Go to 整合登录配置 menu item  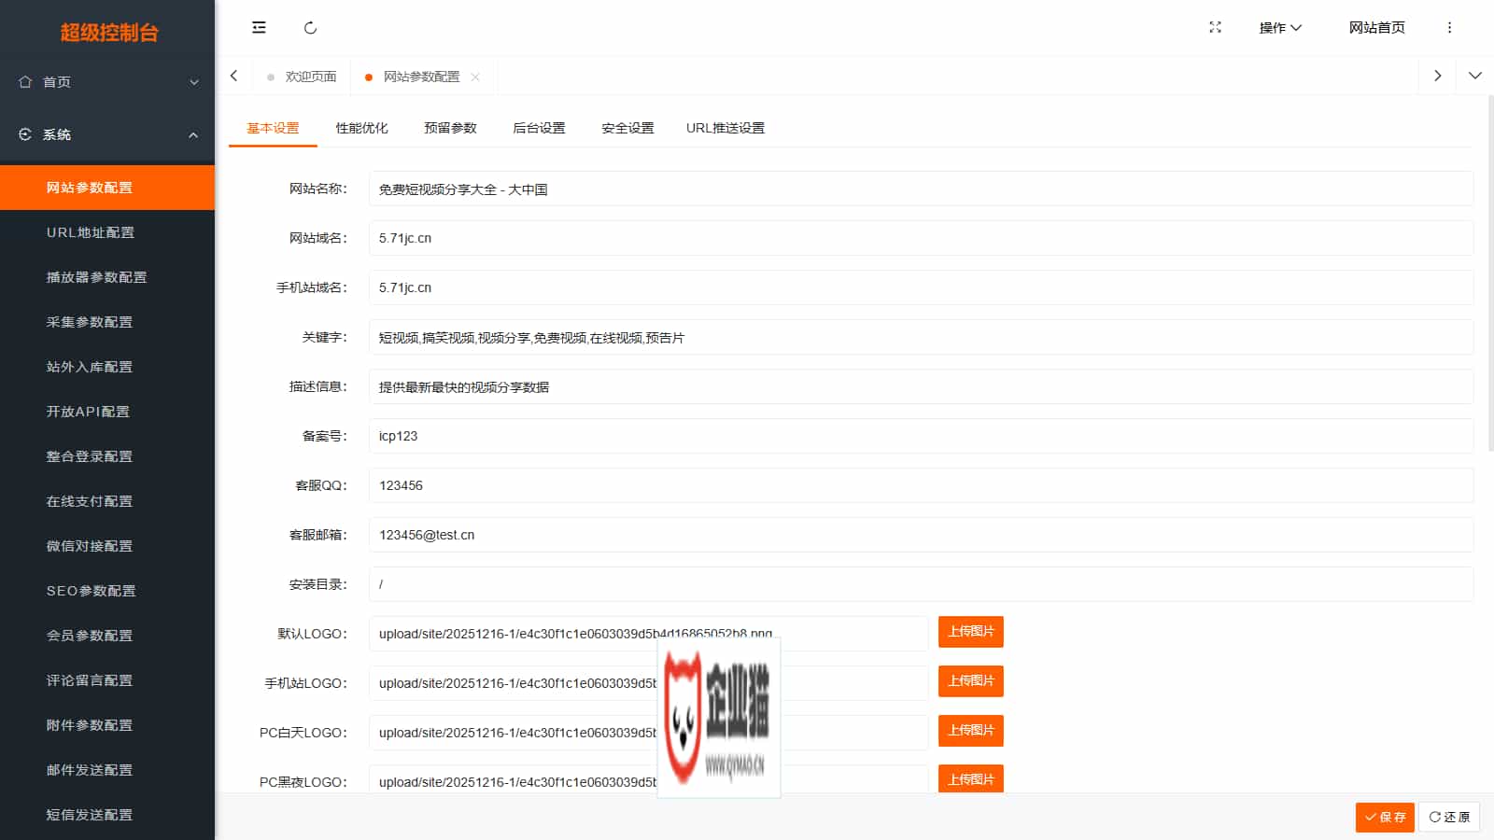coord(107,456)
